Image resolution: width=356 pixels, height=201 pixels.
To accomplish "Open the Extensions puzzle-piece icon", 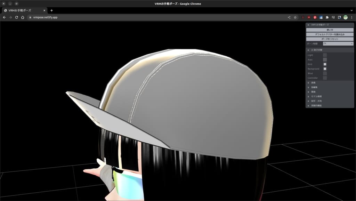I will [327, 17].
